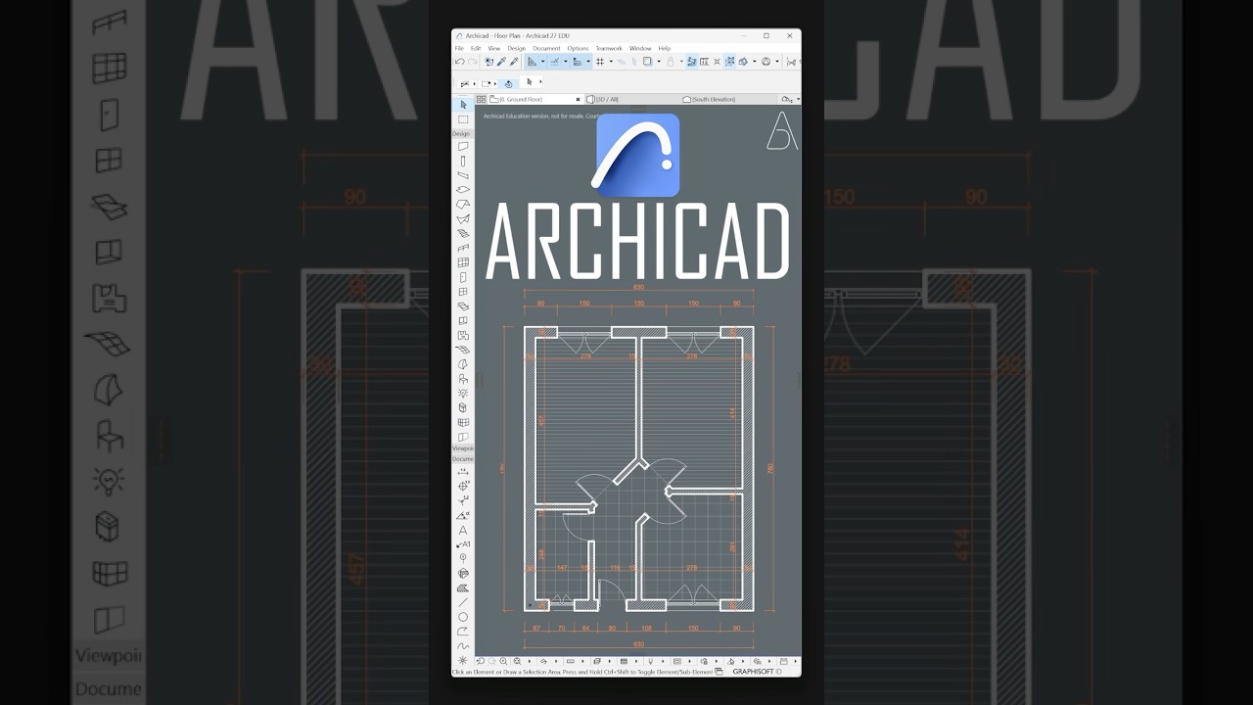Select the Spline tool
1253x705 pixels.
coord(463,646)
